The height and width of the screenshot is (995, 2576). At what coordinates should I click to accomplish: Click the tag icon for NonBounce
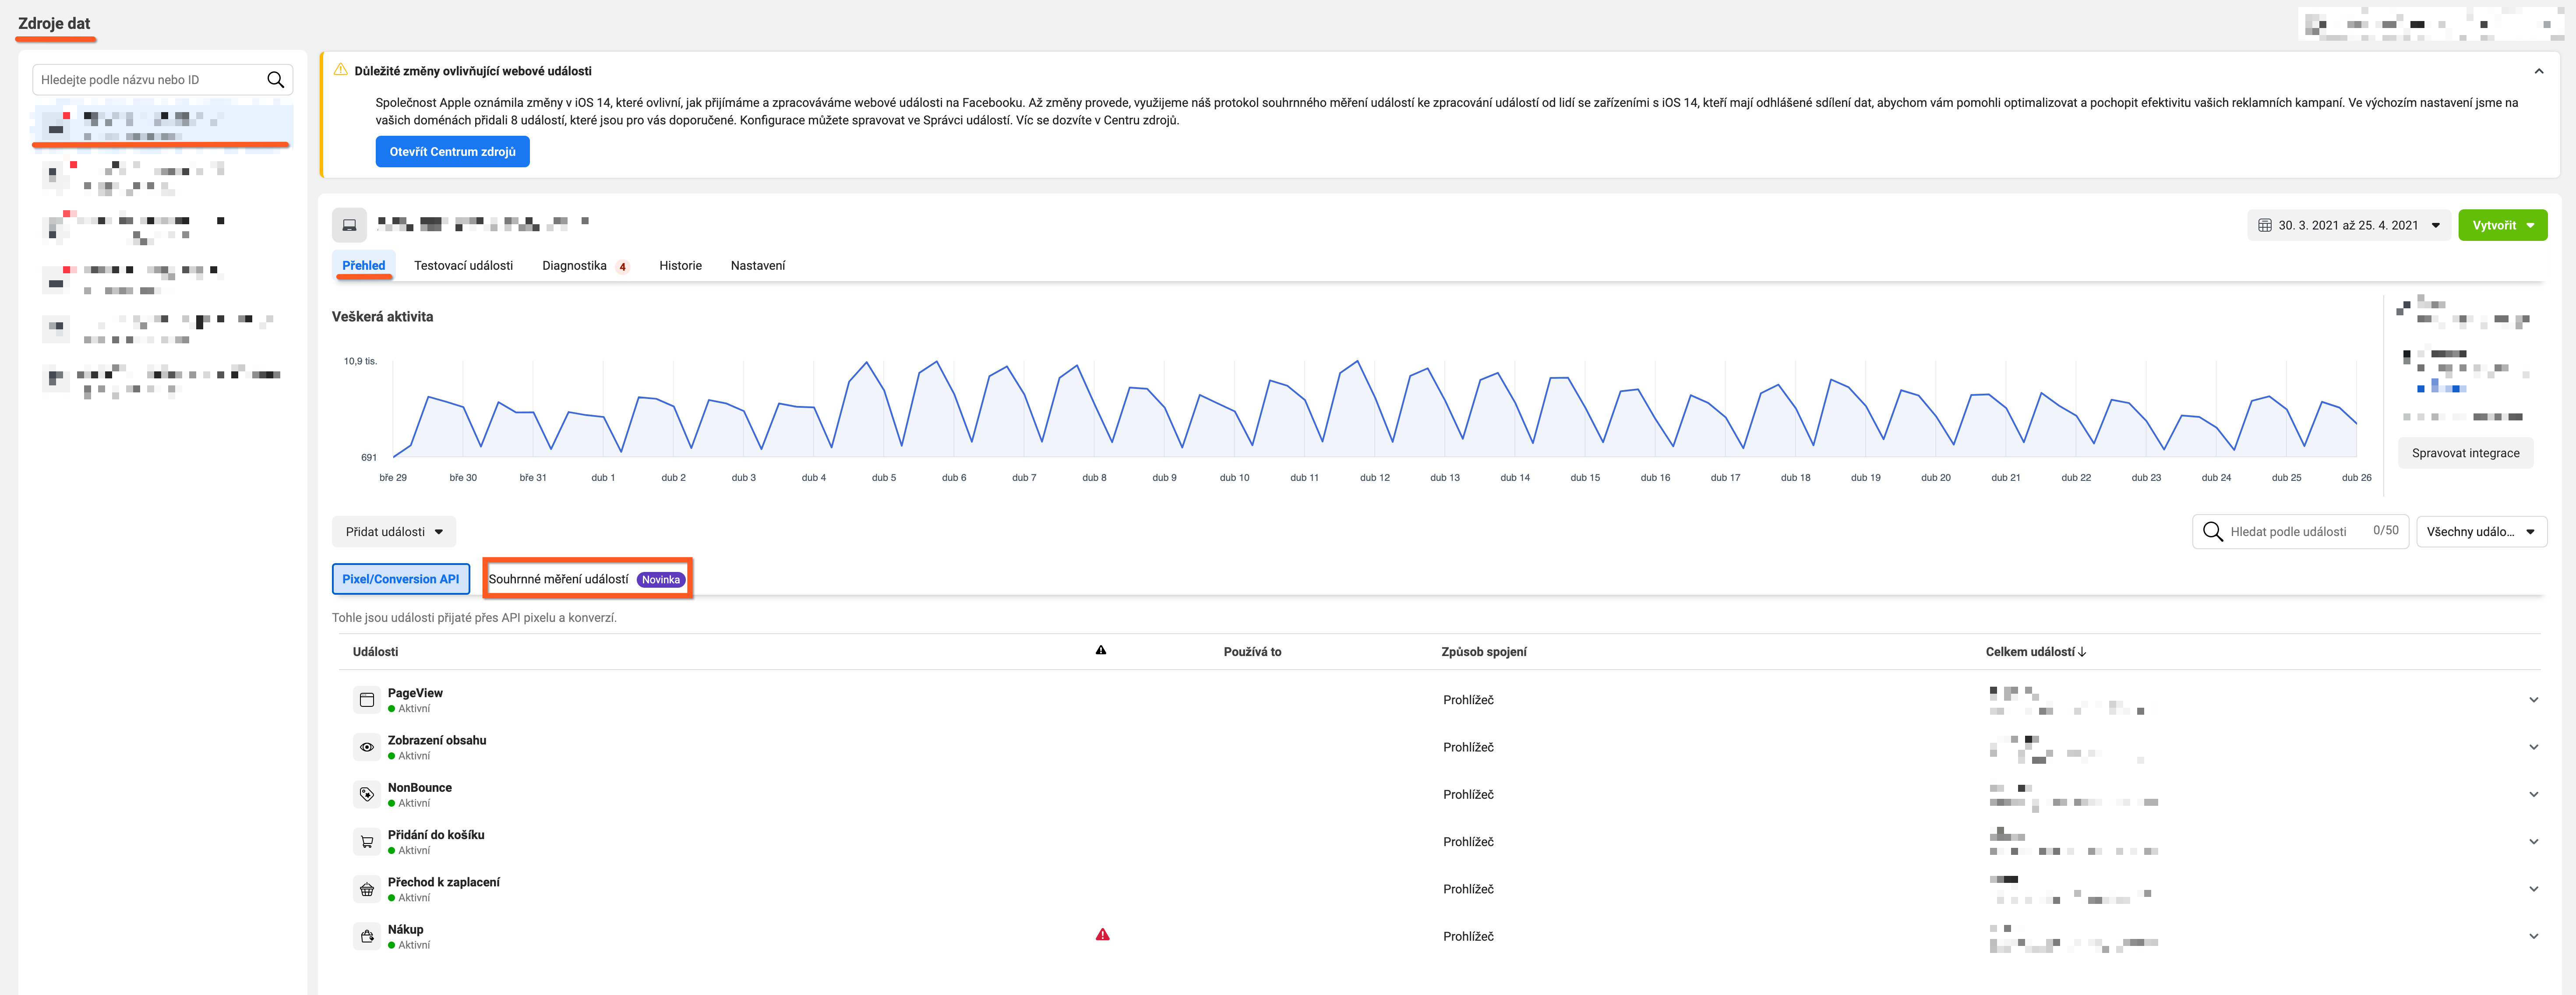367,794
